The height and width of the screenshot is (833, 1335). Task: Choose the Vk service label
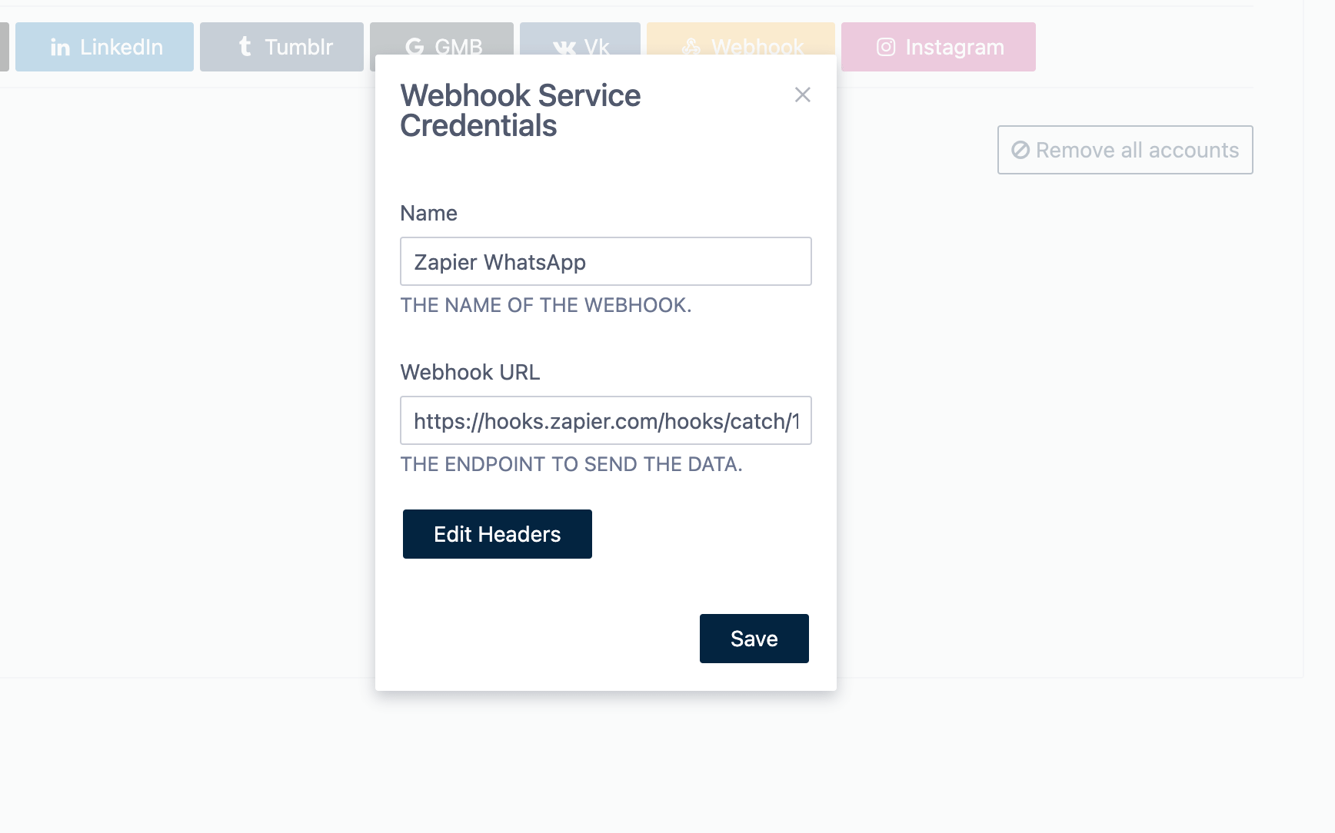tap(597, 47)
